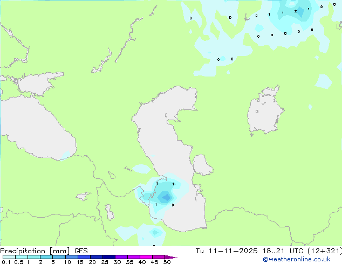The height and width of the screenshot is (264, 342).
Task: Click the 35–40 mm legend swatch
Action: point(134,257)
